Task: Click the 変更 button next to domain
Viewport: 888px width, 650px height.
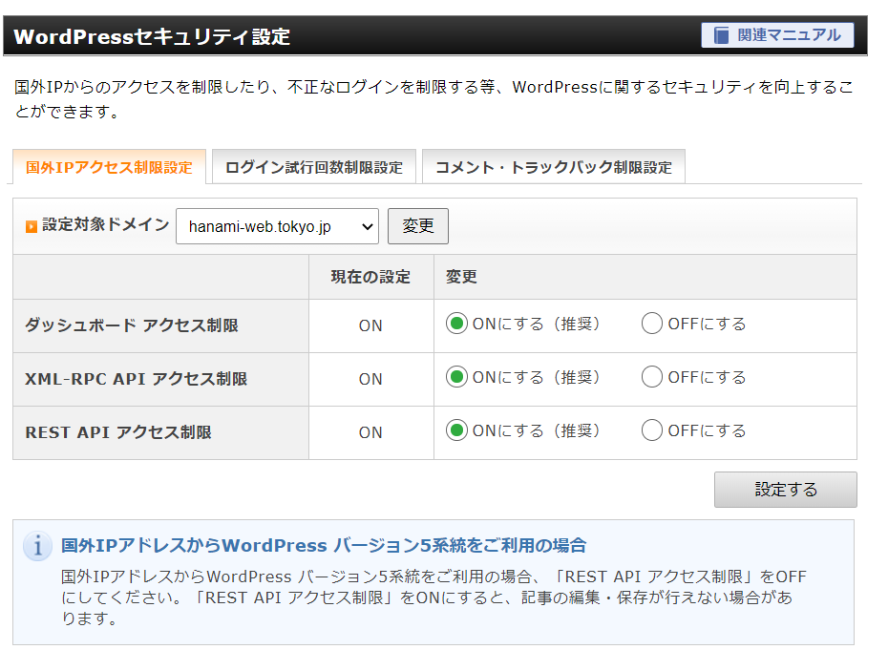Action: tap(418, 226)
